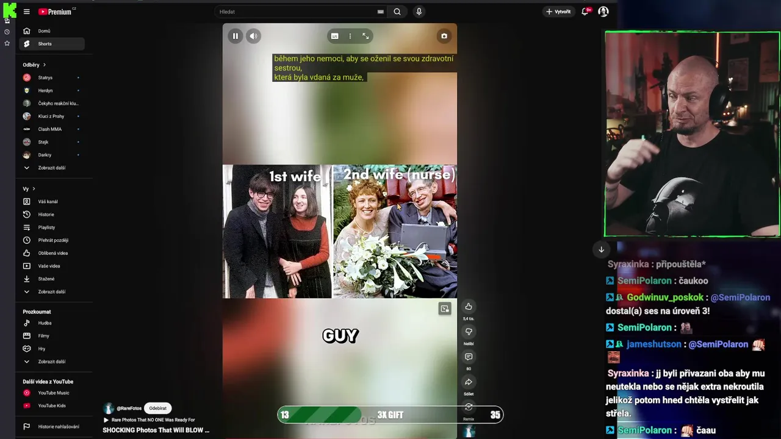Open picture-in-picture miniplayer icon
Image resolution: width=781 pixels, height=439 pixels.
tap(445, 309)
